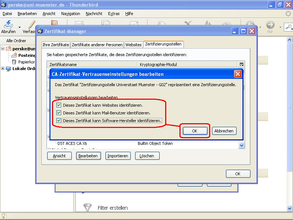Confirm trust settings with the OK button

(195, 131)
